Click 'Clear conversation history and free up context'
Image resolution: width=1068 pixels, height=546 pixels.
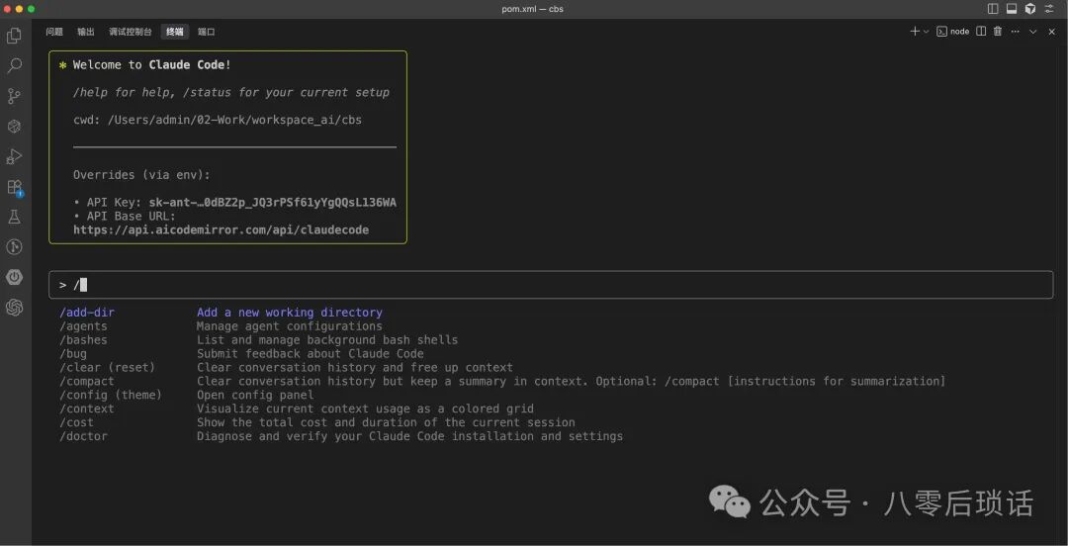point(355,367)
